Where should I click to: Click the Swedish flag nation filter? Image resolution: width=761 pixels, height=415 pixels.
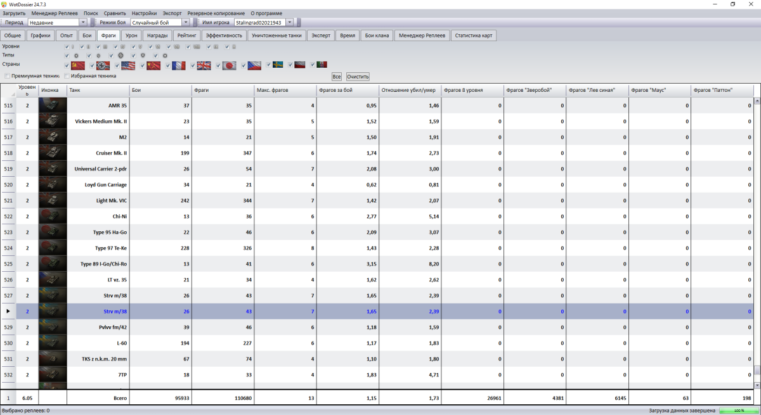tap(278, 65)
